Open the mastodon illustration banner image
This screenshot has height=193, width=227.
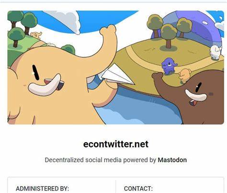point(116,68)
